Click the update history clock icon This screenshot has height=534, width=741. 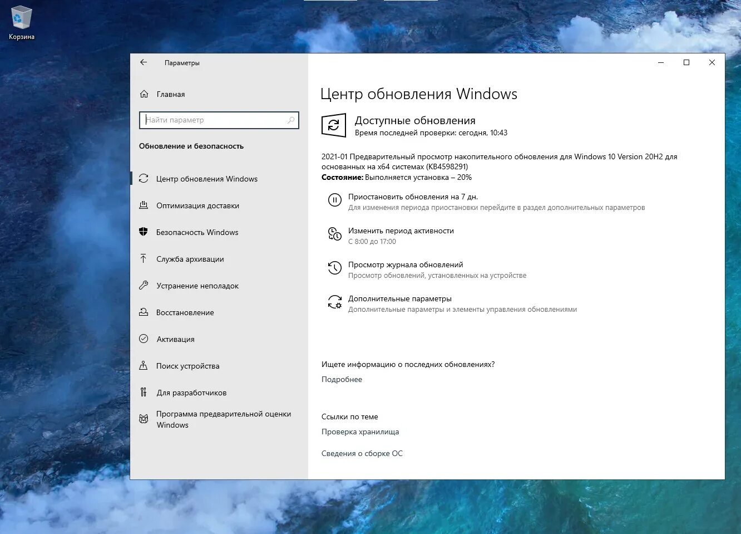click(x=334, y=268)
